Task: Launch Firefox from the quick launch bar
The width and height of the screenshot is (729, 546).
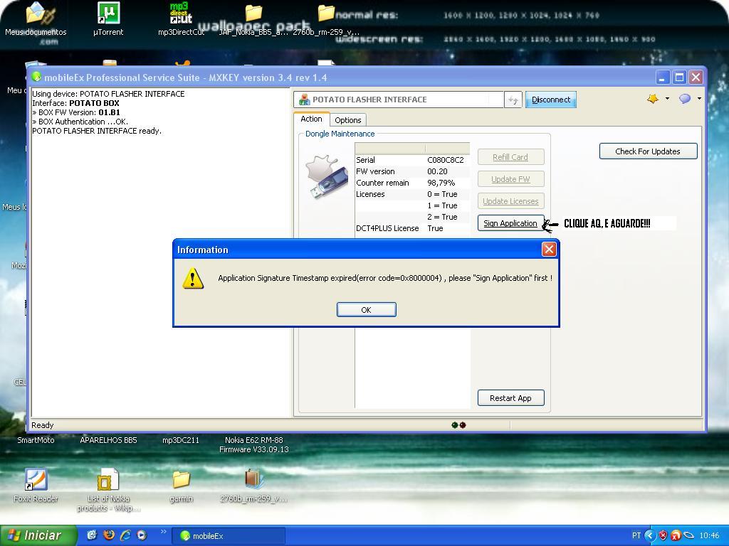Action: (109, 535)
